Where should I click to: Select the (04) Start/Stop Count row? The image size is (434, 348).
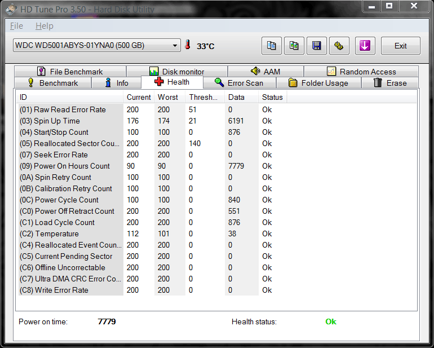click(153, 132)
